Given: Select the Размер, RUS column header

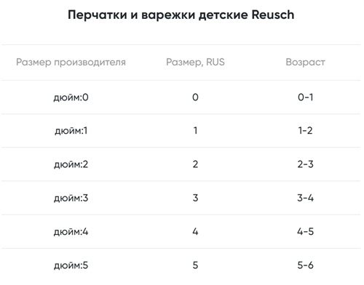Looking at the screenshot, I should tap(195, 62).
